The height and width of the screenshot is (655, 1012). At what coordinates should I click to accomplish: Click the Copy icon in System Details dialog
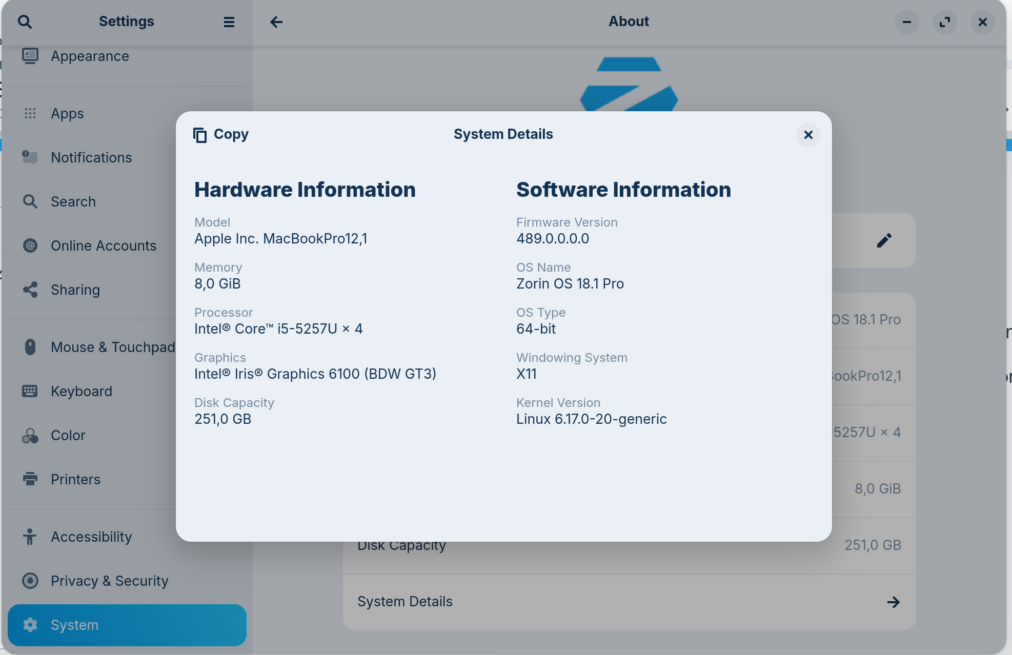(200, 135)
